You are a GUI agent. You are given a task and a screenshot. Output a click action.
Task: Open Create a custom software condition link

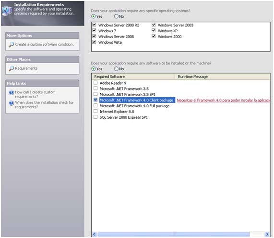44,45
